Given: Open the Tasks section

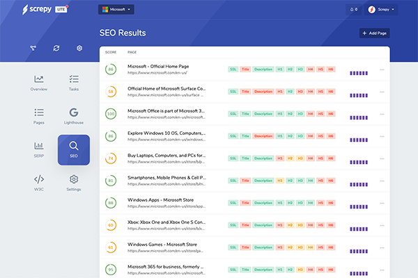Looking at the screenshot, I should coord(74,83).
